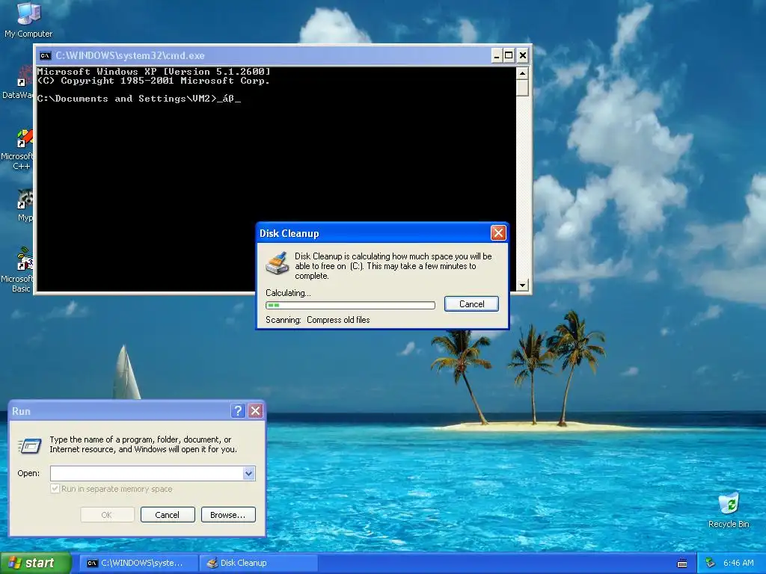The width and height of the screenshot is (766, 574).
Task: Close the Disk Cleanup dialog
Action: [498, 233]
